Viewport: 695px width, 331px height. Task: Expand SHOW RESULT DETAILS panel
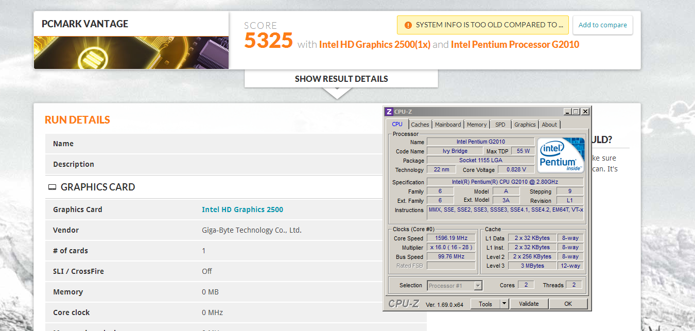click(x=341, y=79)
